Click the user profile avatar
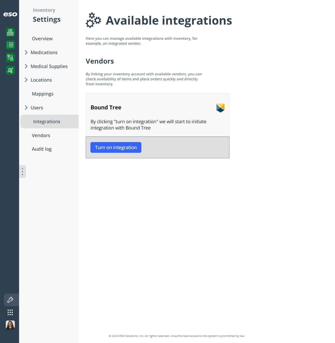Image resolution: width=335 pixels, height=343 pixels. point(10,325)
